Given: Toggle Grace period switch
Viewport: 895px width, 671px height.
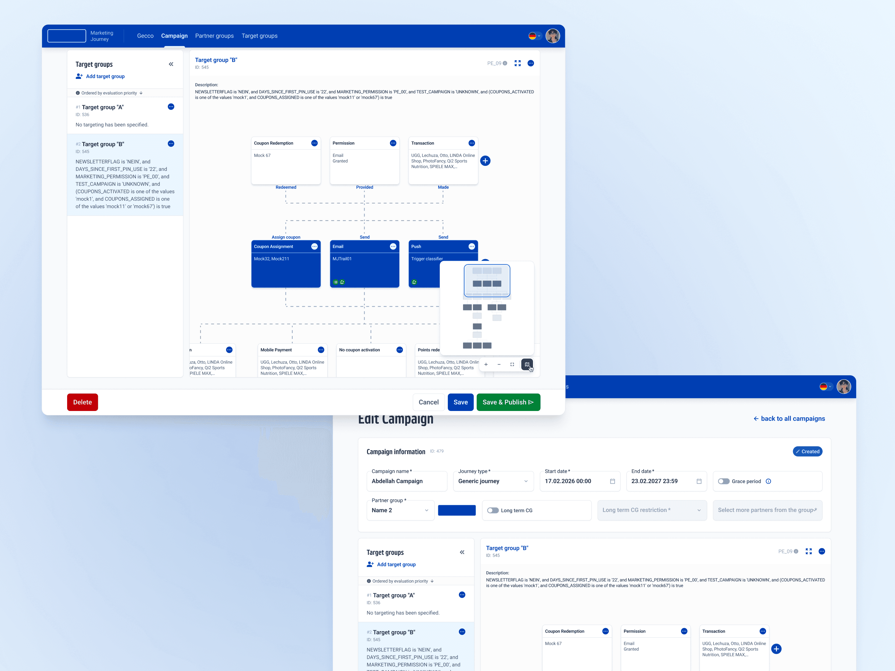Looking at the screenshot, I should coord(723,481).
